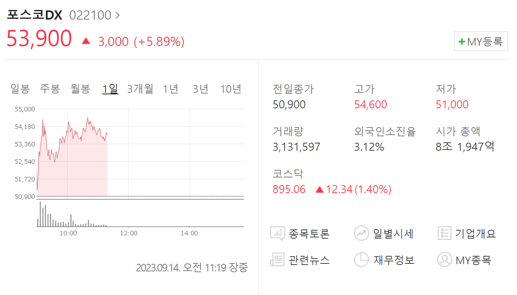517x295 pixels.
Task: Open MY종목 my stocks profile icon
Action: (x=445, y=260)
